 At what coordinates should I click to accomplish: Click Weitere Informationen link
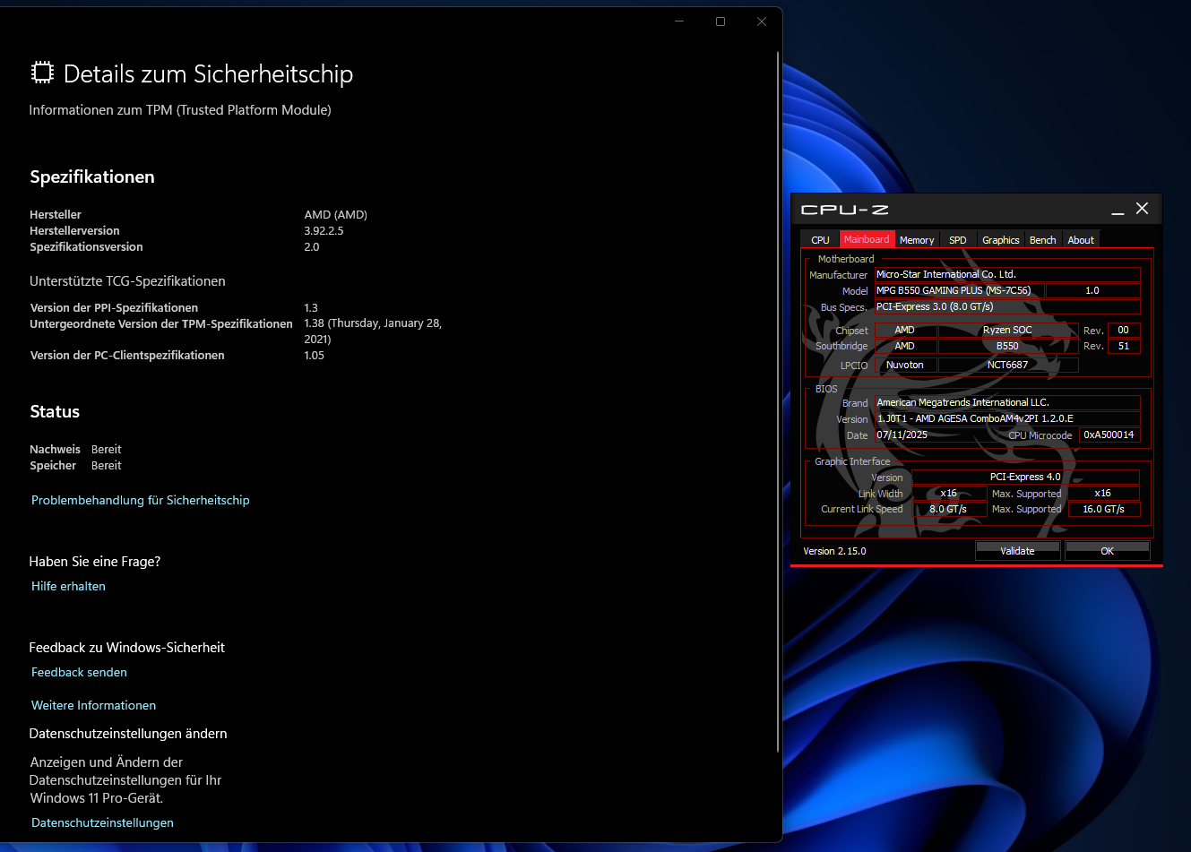point(93,705)
